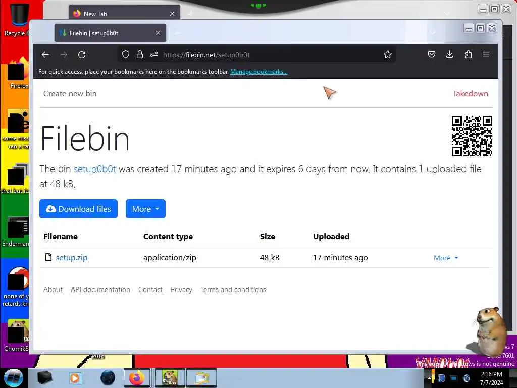The height and width of the screenshot is (388, 517).
Task: Click the '17 minutes ago' uploaded cell
Action: [x=340, y=257]
